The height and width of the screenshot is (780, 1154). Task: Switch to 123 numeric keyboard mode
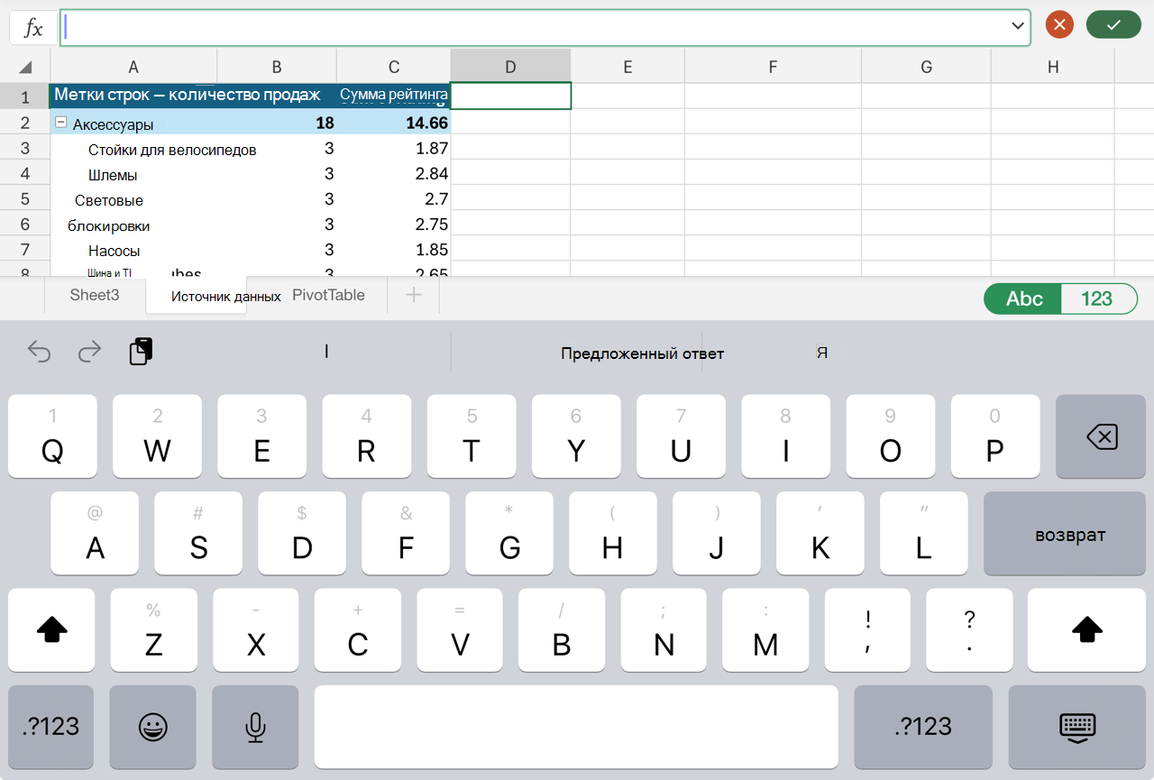(1097, 299)
